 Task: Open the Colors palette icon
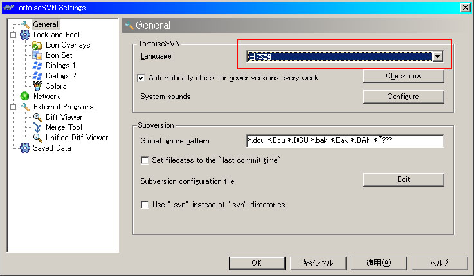pyautogui.click(x=37, y=86)
